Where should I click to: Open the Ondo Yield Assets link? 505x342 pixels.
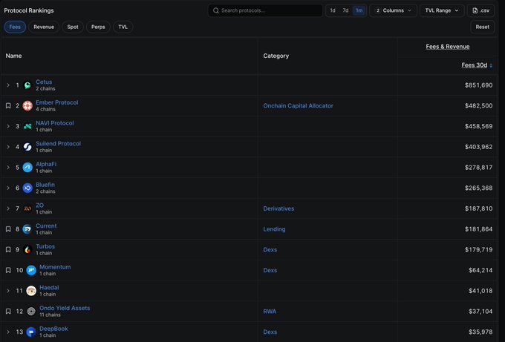[65, 308]
